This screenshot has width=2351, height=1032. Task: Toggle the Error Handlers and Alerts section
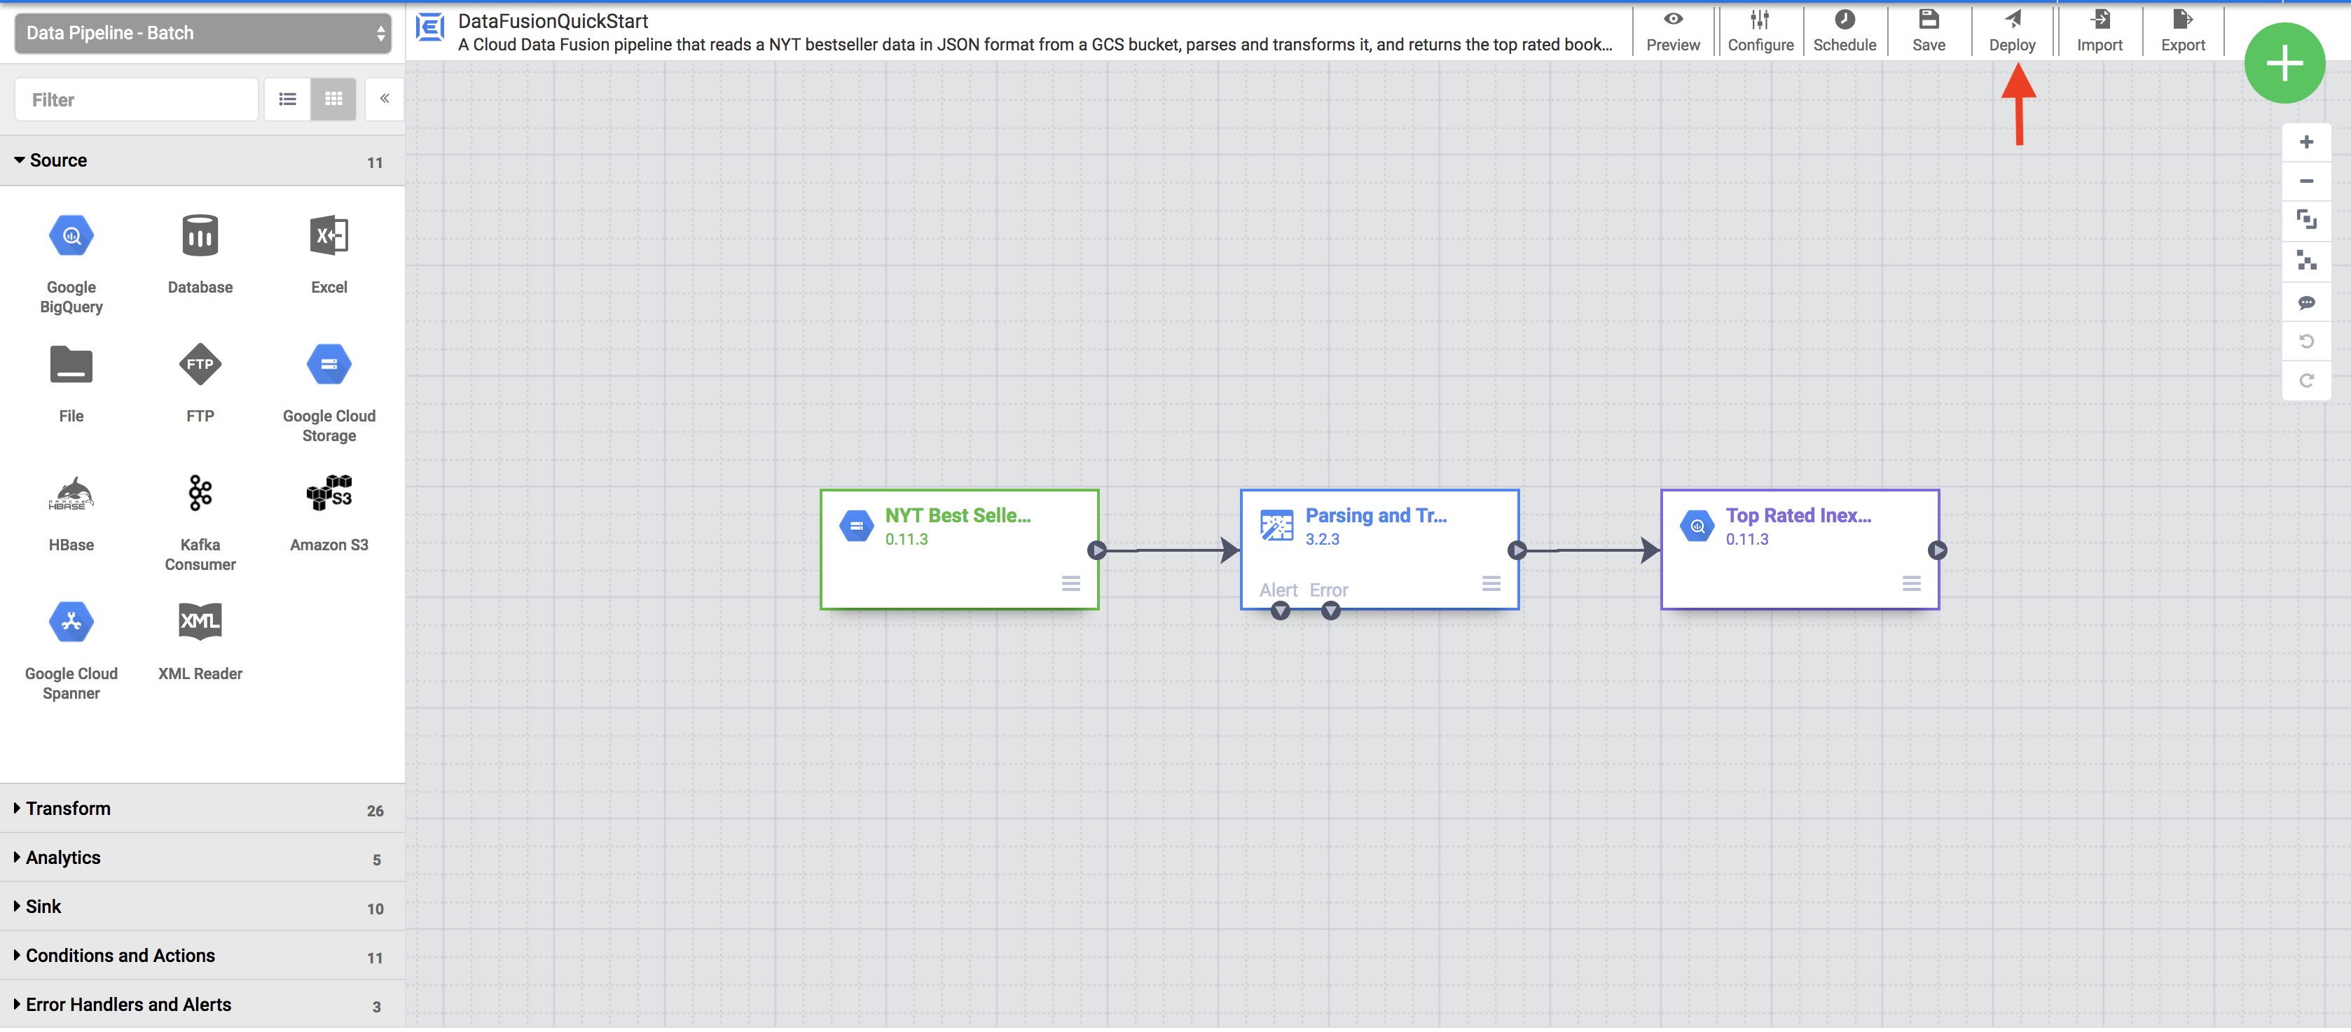tap(127, 1003)
